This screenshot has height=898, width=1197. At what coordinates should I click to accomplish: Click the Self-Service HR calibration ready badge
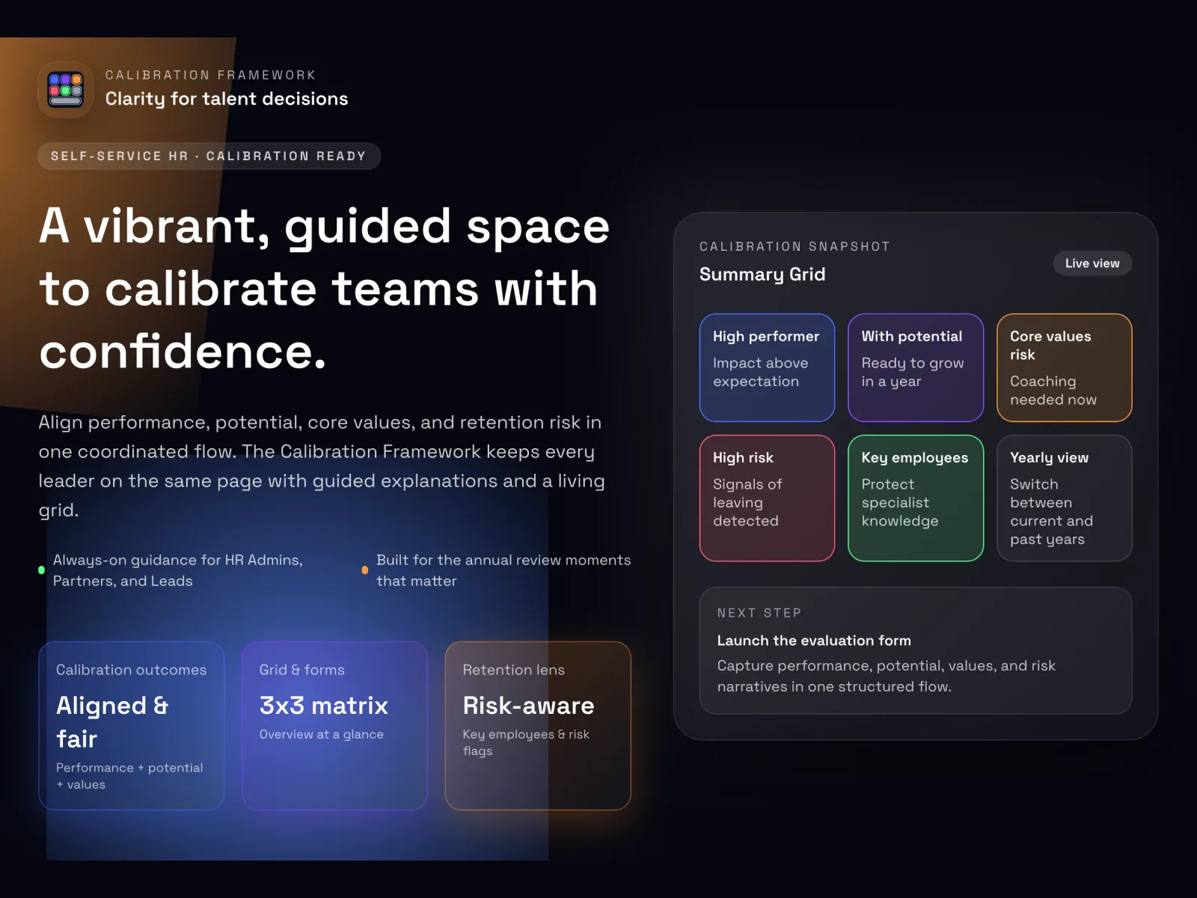click(x=209, y=156)
